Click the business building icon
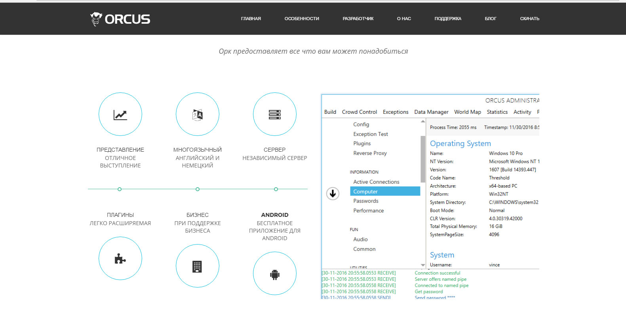Viewport: 626px width, 316px height. [x=198, y=266]
